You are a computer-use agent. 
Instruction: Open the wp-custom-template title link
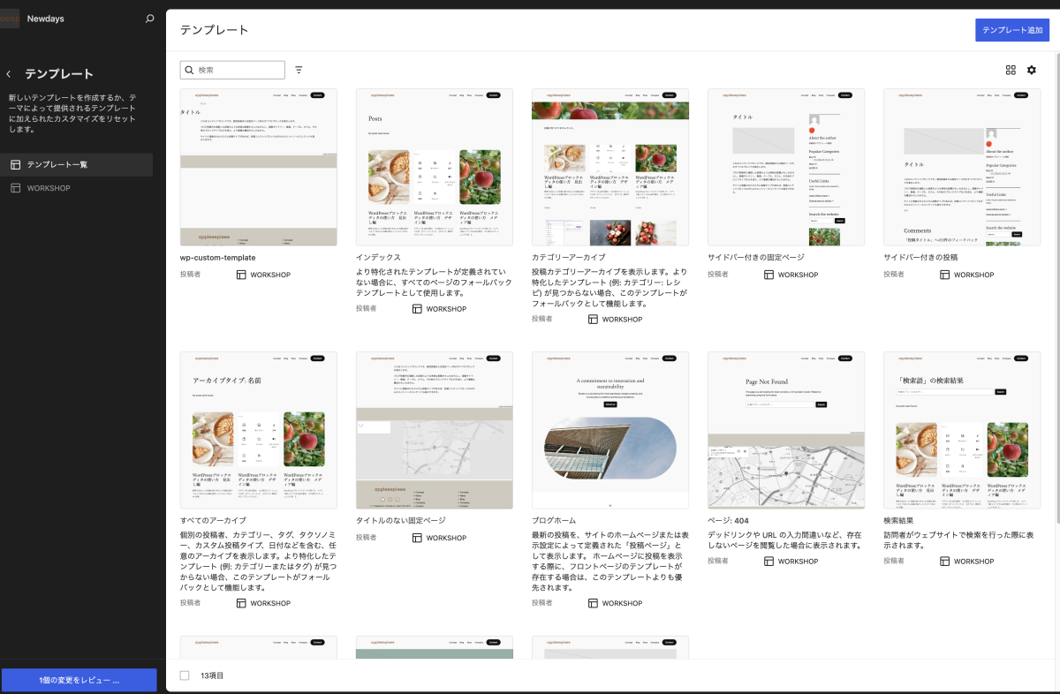click(218, 258)
